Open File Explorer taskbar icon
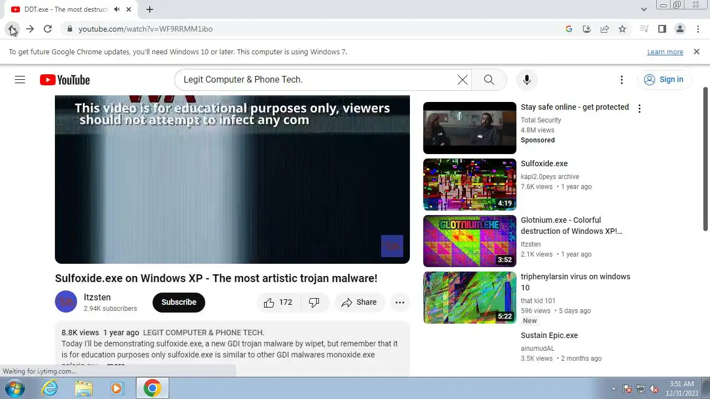This screenshot has width=710, height=399. point(84,388)
